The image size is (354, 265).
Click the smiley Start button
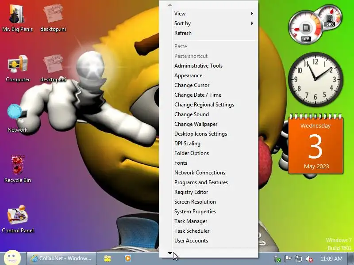(x=12, y=258)
